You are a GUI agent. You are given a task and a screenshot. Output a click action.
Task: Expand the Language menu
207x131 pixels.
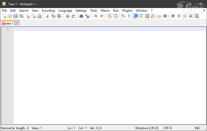point(65,11)
